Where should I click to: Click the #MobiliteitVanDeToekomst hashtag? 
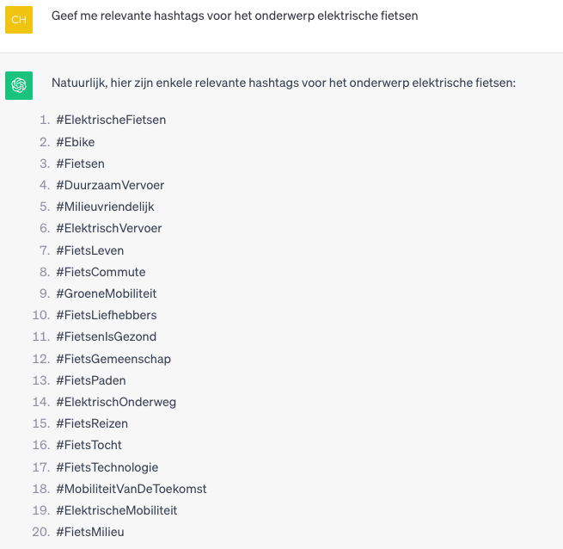132,489
